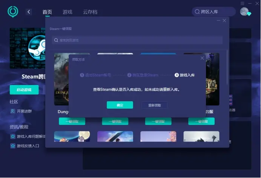This screenshot has width=261, height=178.
Task: Click the back arrow button
Action: click(29, 12)
